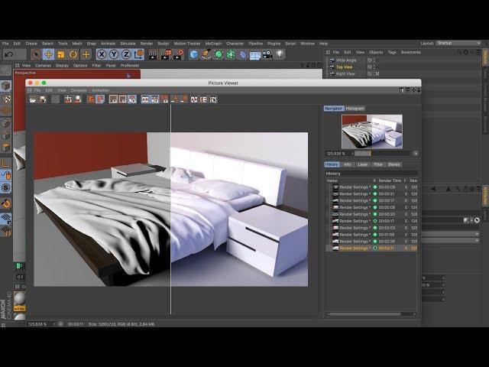Screen dimensions: 489x367
Task: Open the green generators icon
Action: pyautogui.click(x=219, y=54)
